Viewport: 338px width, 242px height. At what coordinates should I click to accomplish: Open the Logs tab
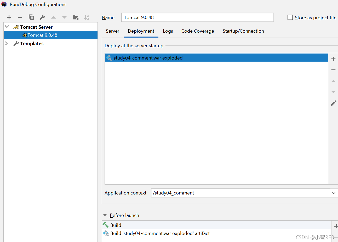pos(168,31)
